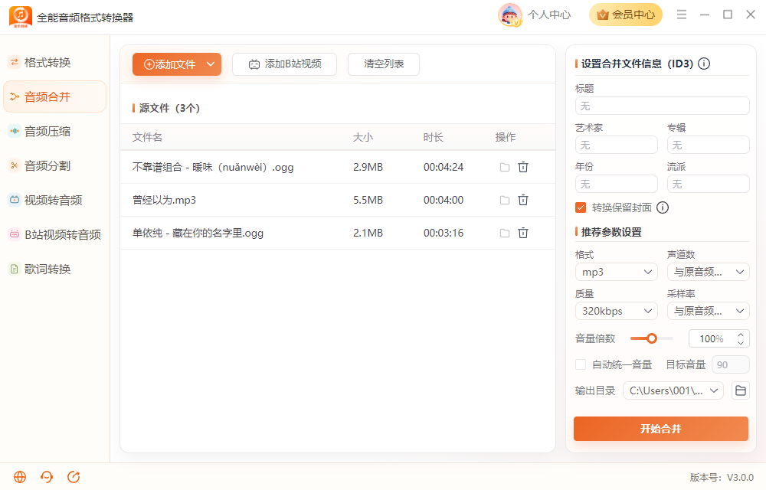This screenshot has width=766, height=490.
Task: Browse output directory with folder icon
Action: pyautogui.click(x=740, y=390)
